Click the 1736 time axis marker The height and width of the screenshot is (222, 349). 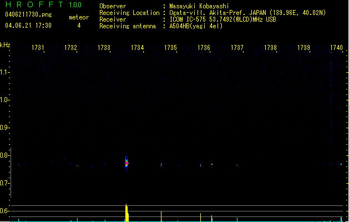[204, 48]
